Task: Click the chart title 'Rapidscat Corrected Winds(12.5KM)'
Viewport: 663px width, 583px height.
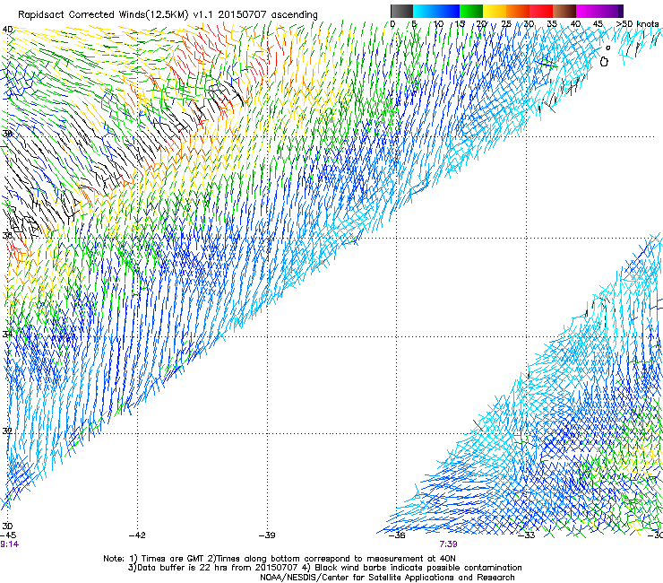Action: (103, 15)
